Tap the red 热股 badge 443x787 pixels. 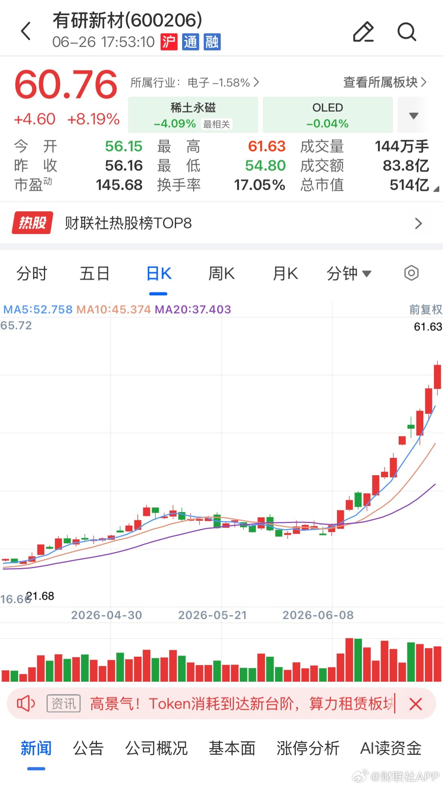tap(32, 223)
